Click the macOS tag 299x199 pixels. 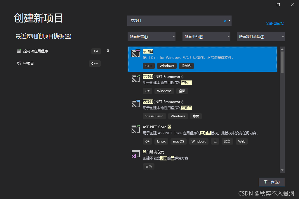coord(178,141)
